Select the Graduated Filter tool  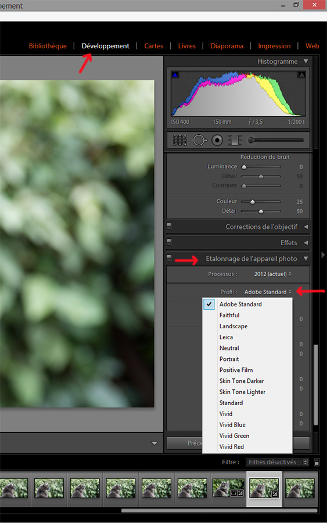pos(235,140)
